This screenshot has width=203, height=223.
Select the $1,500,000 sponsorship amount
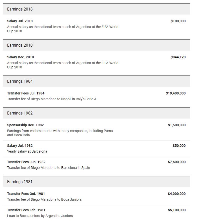176,125
